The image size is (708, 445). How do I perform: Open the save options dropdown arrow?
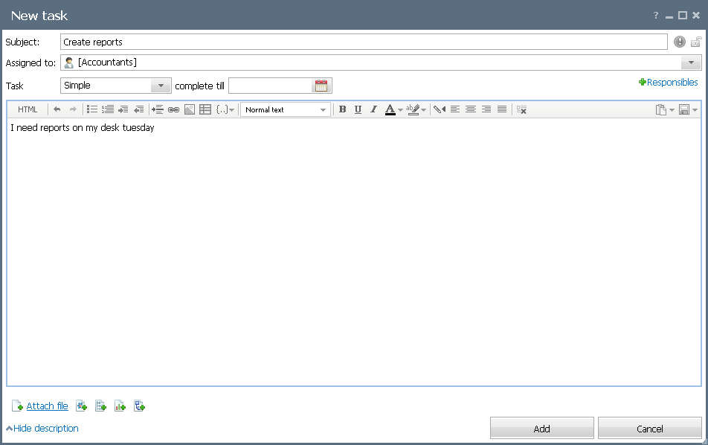695,110
